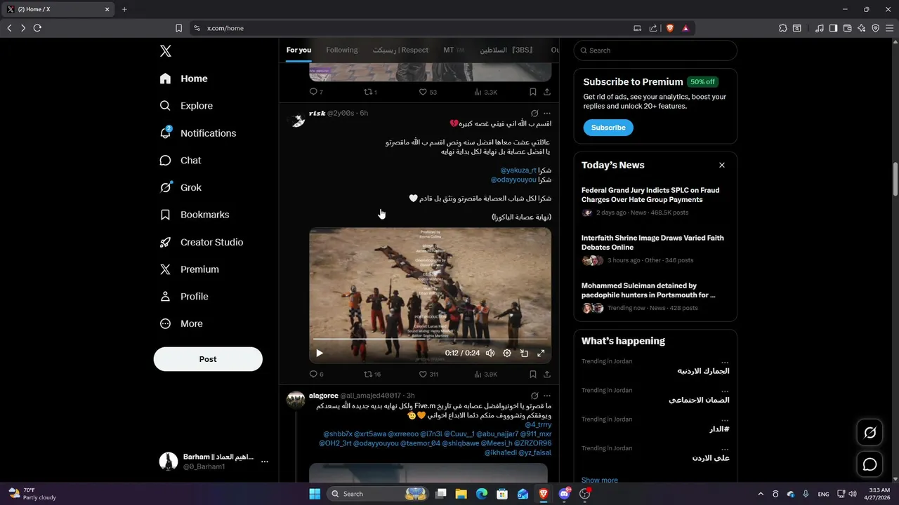Open account options for Barham
899x505 pixels.
(265, 462)
